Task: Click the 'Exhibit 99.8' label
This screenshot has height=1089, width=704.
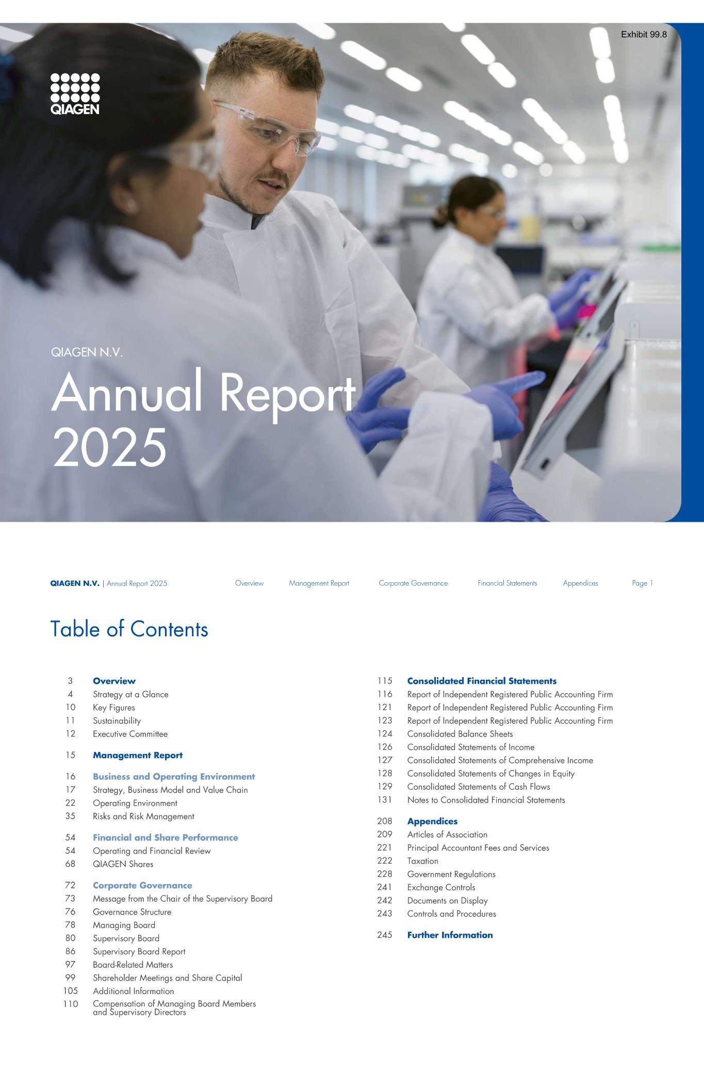Action: (x=644, y=35)
